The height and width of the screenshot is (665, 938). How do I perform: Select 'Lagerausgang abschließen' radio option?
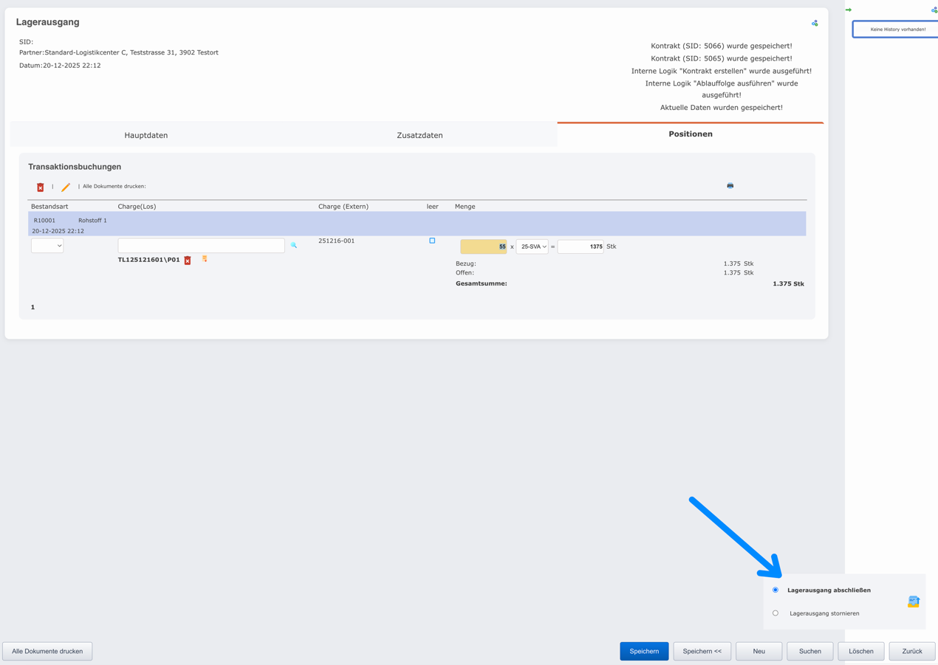pos(776,590)
